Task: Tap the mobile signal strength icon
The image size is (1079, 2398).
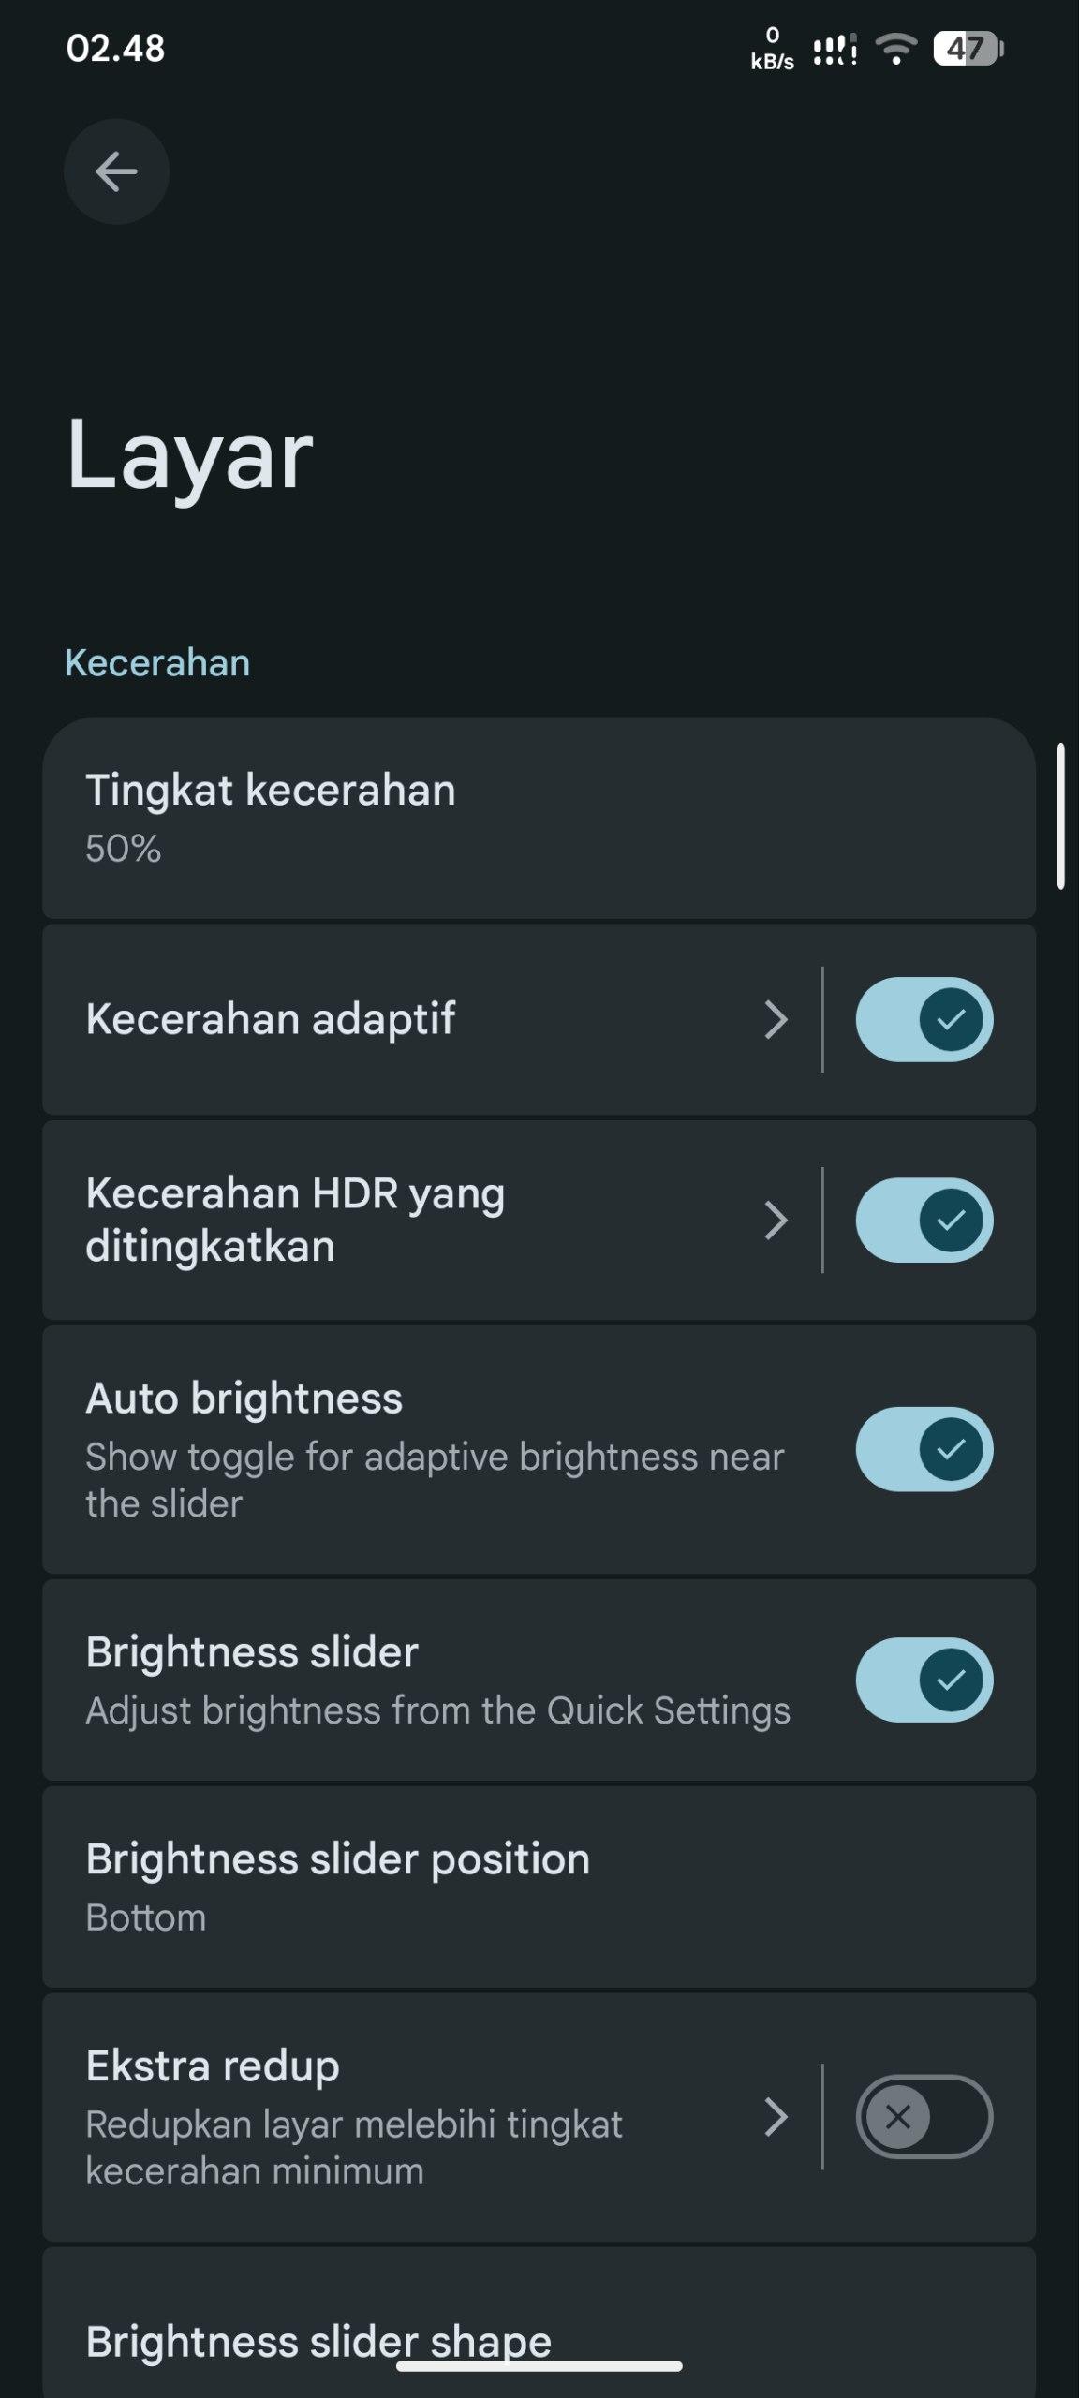Action: (835, 49)
